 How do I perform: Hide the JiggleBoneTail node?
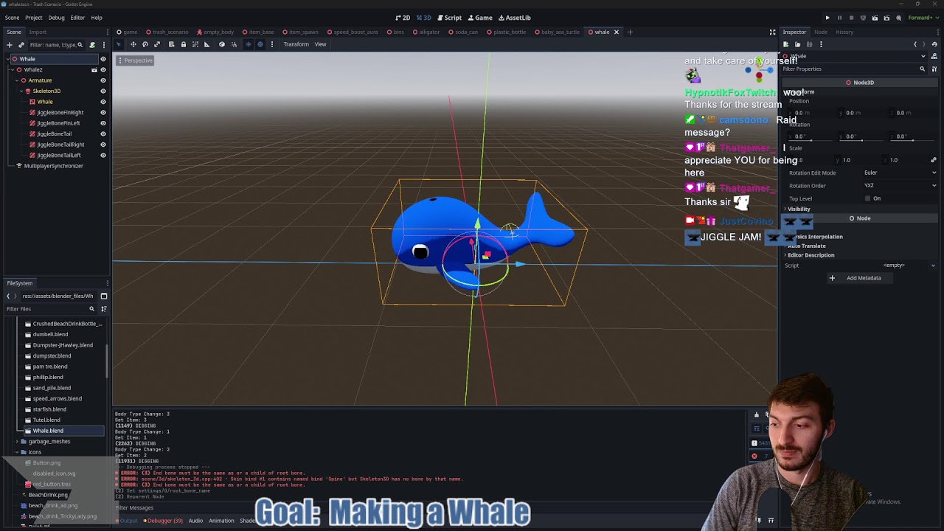tap(103, 133)
